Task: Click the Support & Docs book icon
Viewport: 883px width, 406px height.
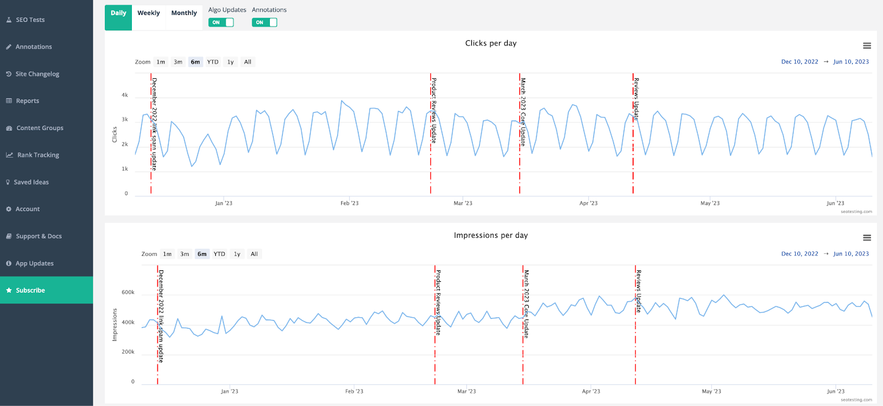Action: pos(9,236)
